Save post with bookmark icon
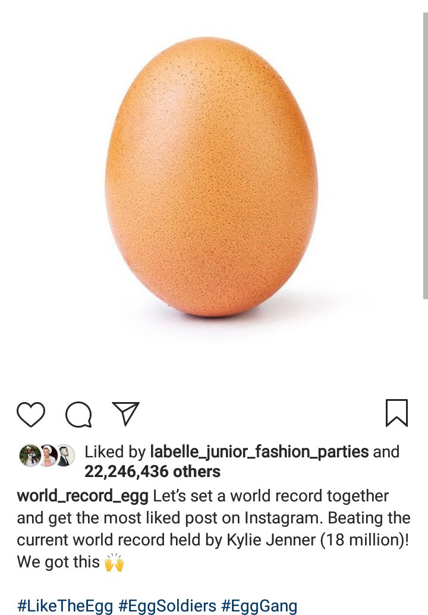Image resolution: width=428 pixels, height=615 pixels. (396, 413)
